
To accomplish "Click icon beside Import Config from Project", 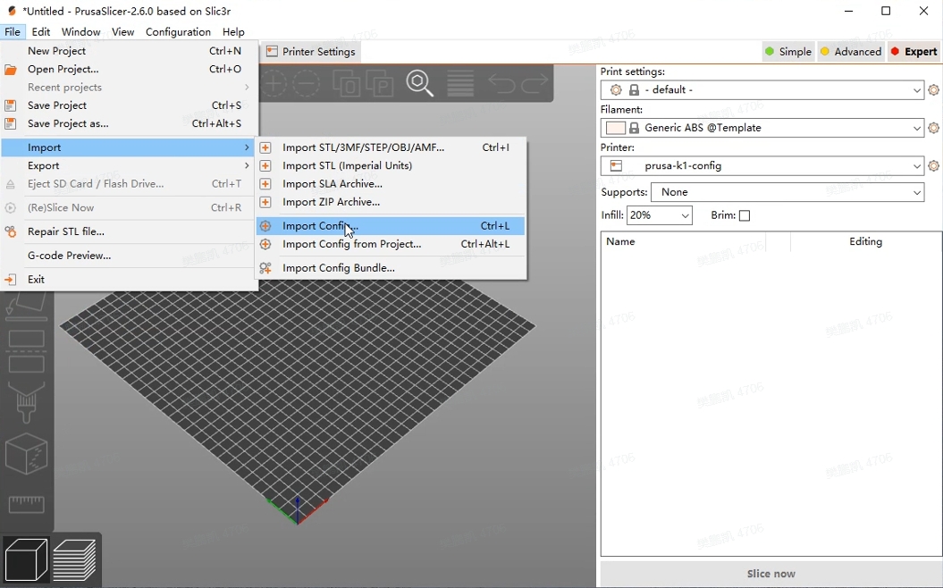I will (265, 243).
